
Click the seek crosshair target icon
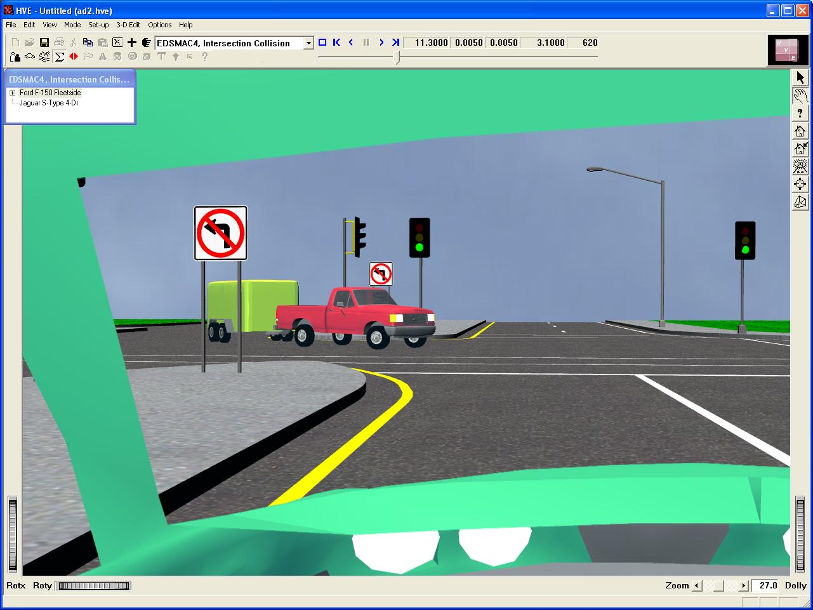click(800, 185)
